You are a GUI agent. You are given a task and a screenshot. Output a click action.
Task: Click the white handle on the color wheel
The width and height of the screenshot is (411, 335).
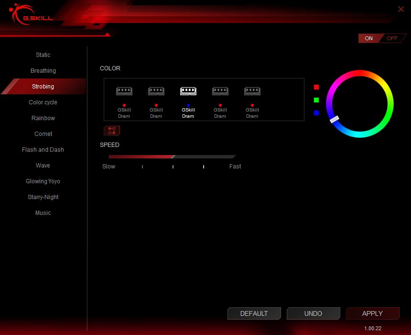click(335, 119)
